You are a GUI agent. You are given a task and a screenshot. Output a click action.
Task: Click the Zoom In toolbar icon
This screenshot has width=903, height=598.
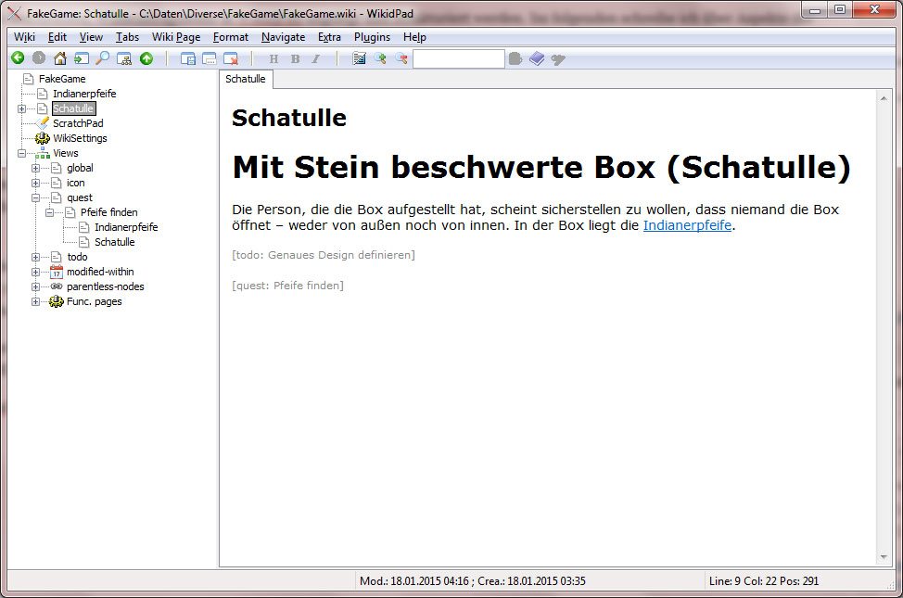(380, 58)
